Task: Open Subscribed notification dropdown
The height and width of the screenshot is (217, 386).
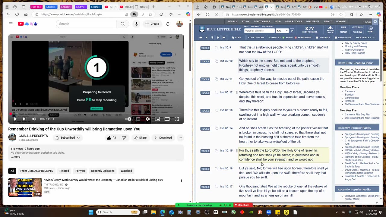Action: pyautogui.click(x=68, y=138)
